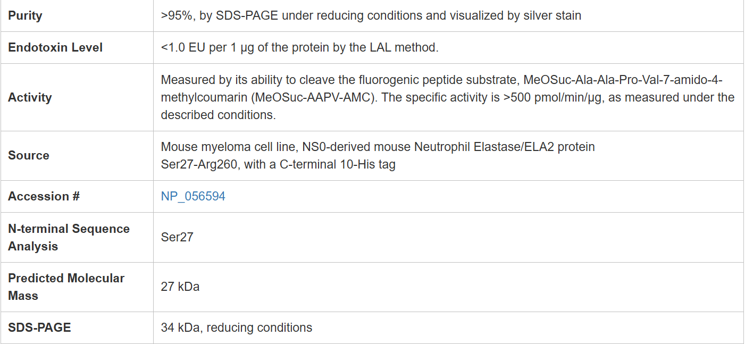Click the SDS-PAGE row label
Viewport: 745px width, 344px height.
tap(39, 328)
